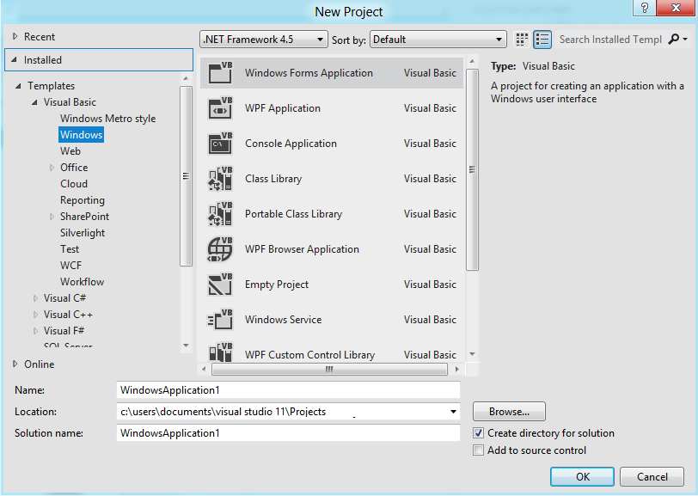
Task: Click the WPF Application template icon
Action: 220,108
